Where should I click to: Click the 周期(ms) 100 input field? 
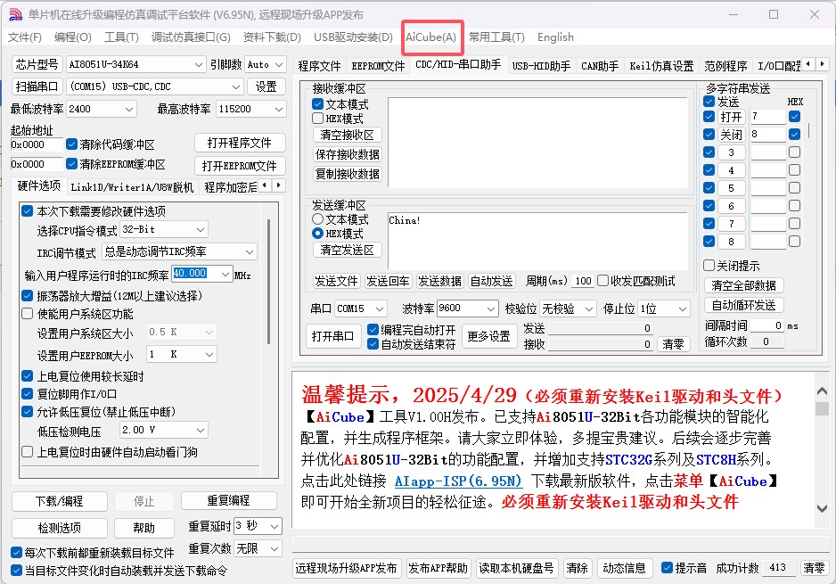point(583,281)
